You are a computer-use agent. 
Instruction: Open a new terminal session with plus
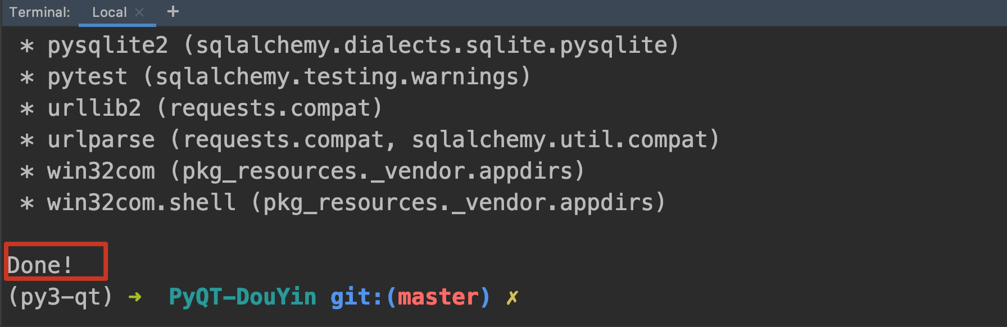(x=173, y=12)
